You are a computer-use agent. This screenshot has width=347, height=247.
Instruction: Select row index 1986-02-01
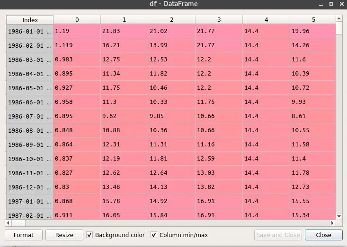tap(30, 45)
